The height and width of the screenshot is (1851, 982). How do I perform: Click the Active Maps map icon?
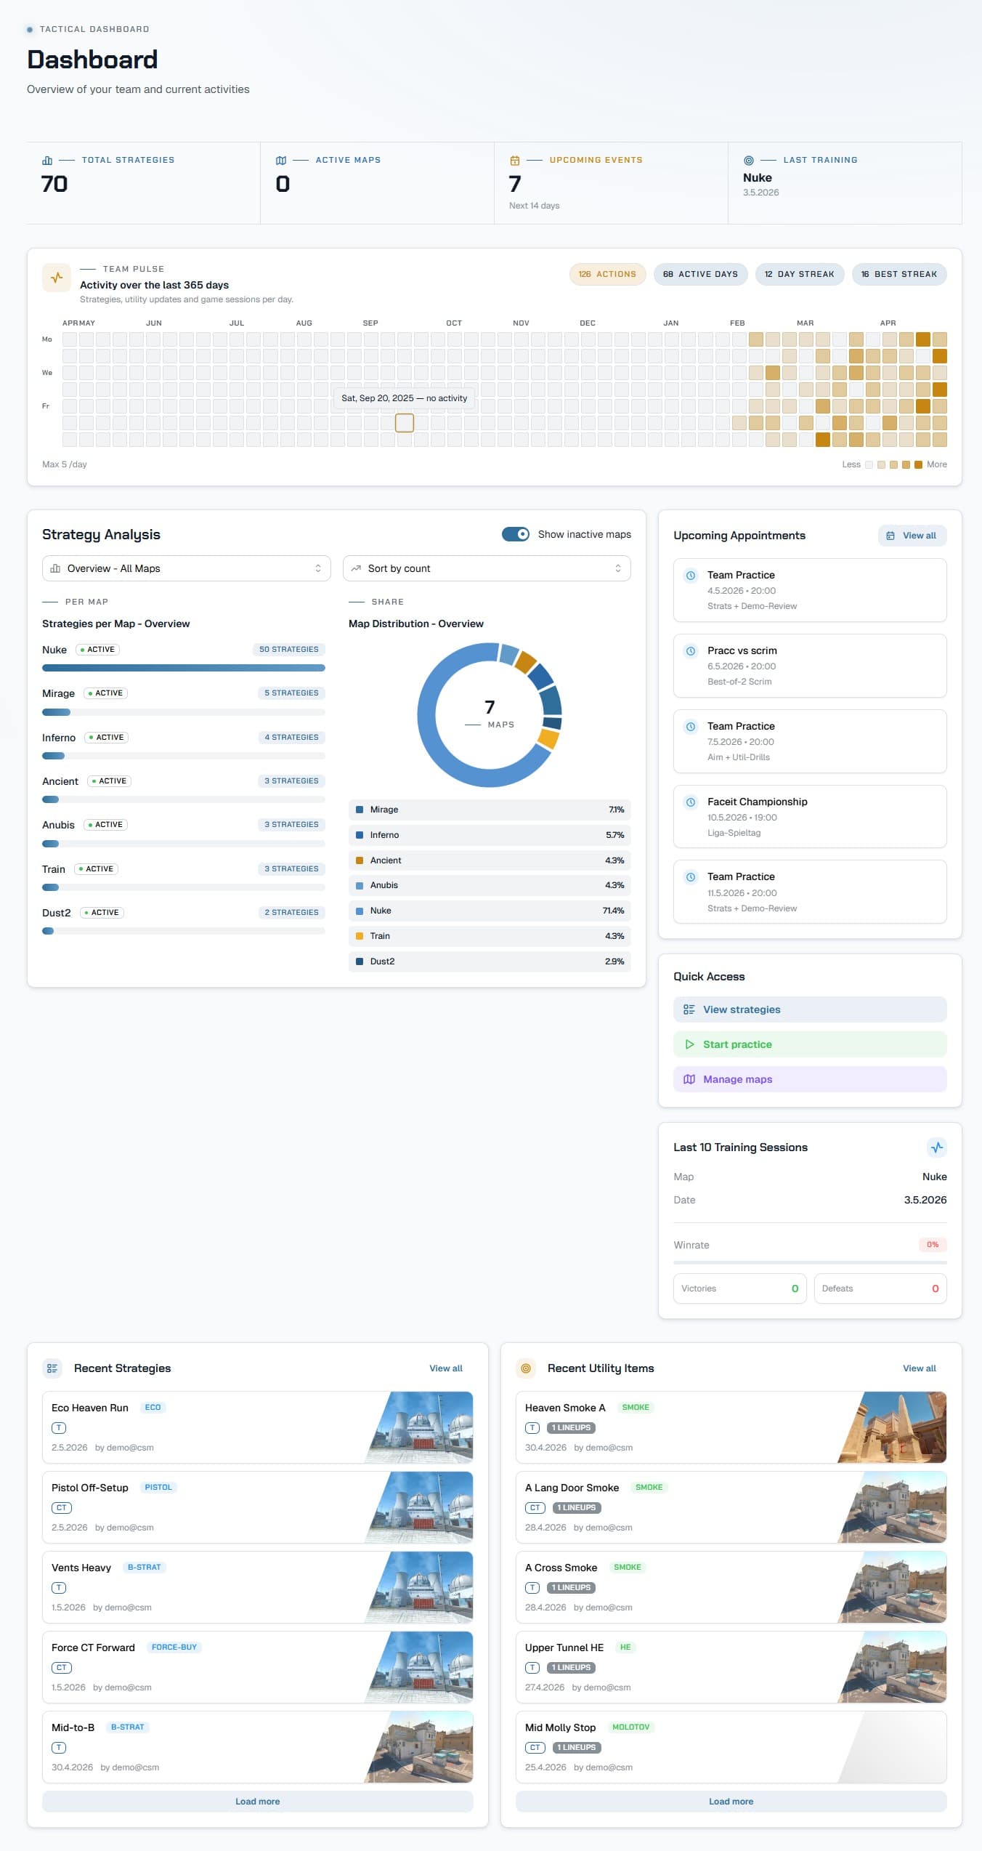click(281, 160)
